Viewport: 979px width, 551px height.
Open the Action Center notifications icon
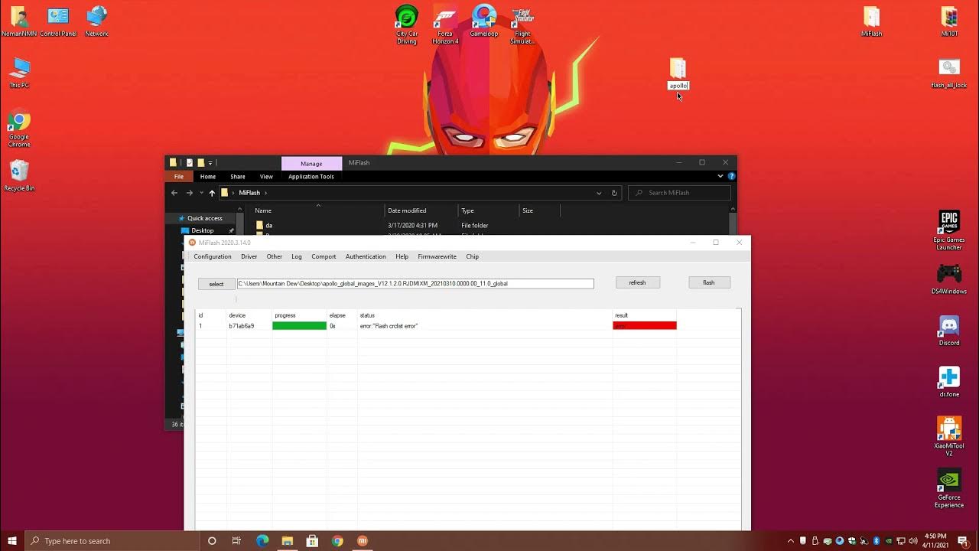click(963, 541)
